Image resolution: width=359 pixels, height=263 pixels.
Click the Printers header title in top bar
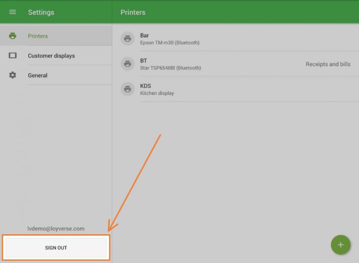[133, 12]
